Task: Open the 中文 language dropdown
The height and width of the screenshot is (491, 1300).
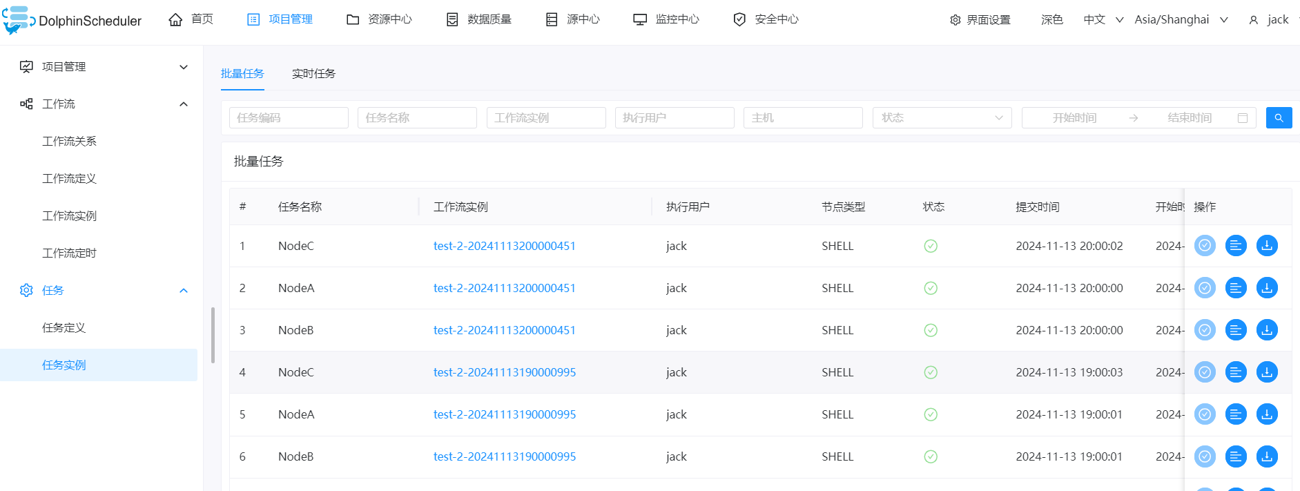Action: click(1103, 20)
